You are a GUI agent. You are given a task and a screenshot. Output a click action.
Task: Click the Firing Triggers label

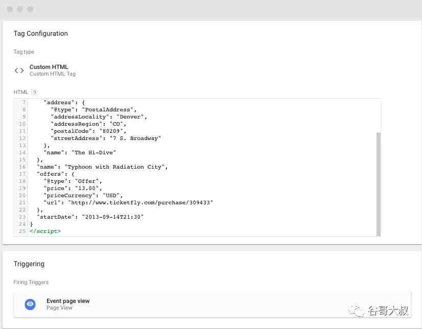31,282
